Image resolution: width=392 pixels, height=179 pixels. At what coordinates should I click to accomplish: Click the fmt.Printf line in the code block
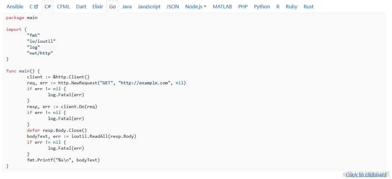coord(63,160)
